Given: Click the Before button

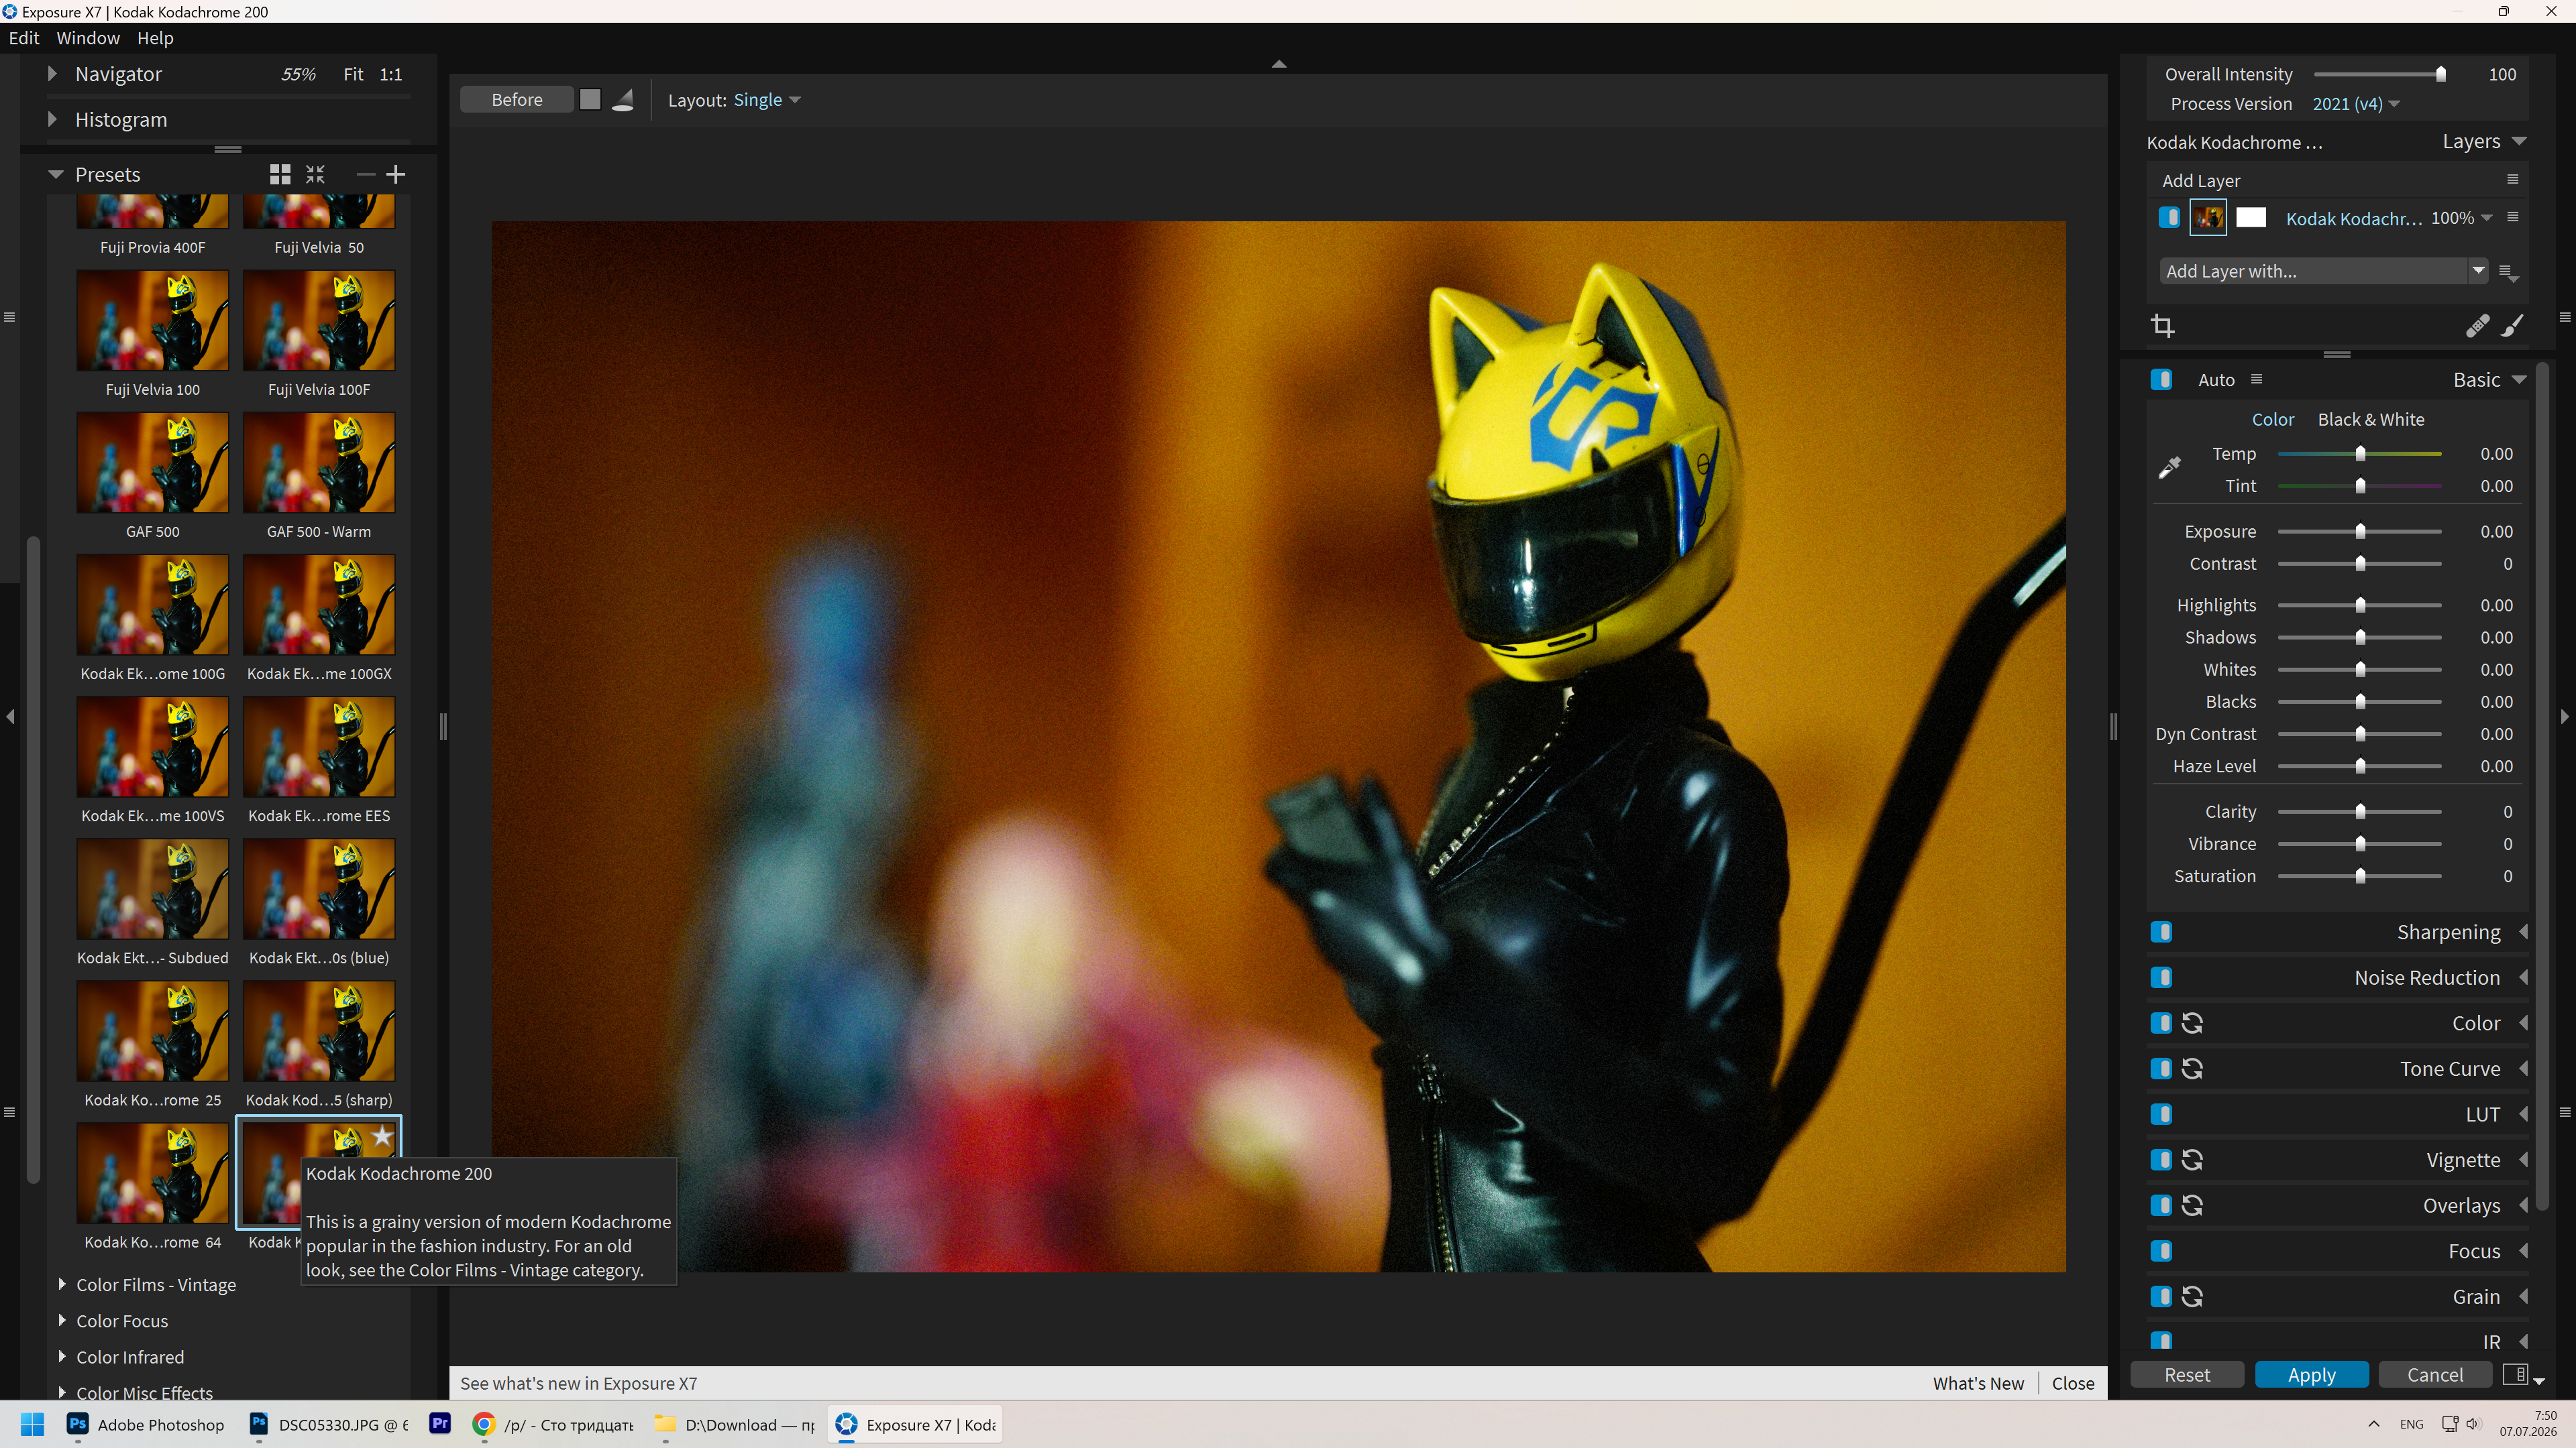Looking at the screenshot, I should [x=517, y=100].
